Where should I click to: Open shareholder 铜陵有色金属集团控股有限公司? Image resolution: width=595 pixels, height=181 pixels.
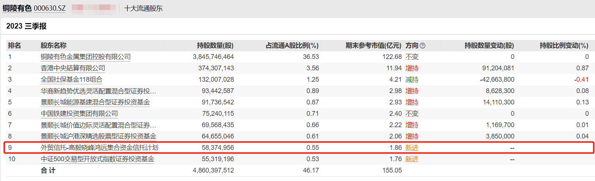point(85,57)
